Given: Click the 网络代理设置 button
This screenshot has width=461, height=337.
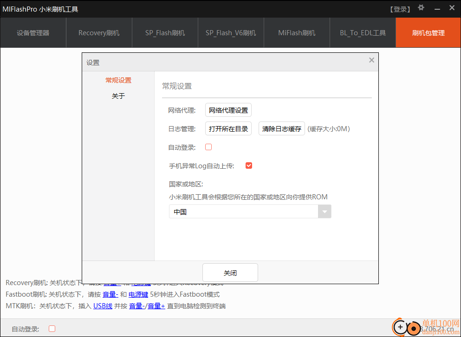Looking at the screenshot, I should coord(228,110).
